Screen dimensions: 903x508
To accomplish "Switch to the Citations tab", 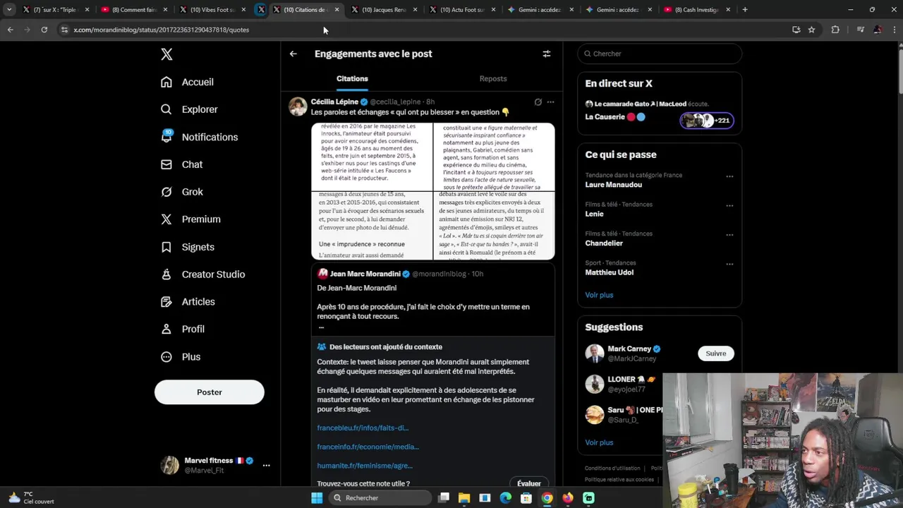I will [x=352, y=78].
